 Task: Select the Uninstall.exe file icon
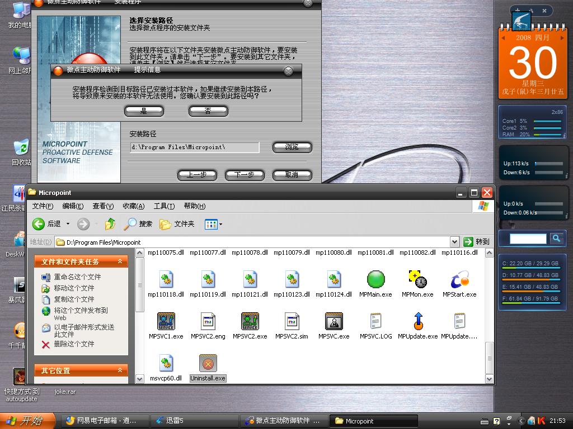click(208, 363)
